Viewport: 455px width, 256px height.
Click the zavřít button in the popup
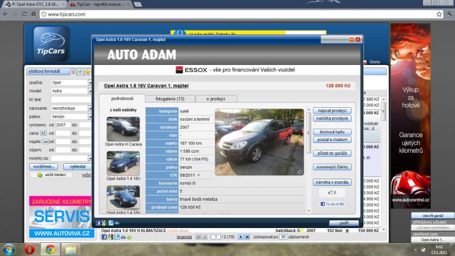(x=344, y=223)
